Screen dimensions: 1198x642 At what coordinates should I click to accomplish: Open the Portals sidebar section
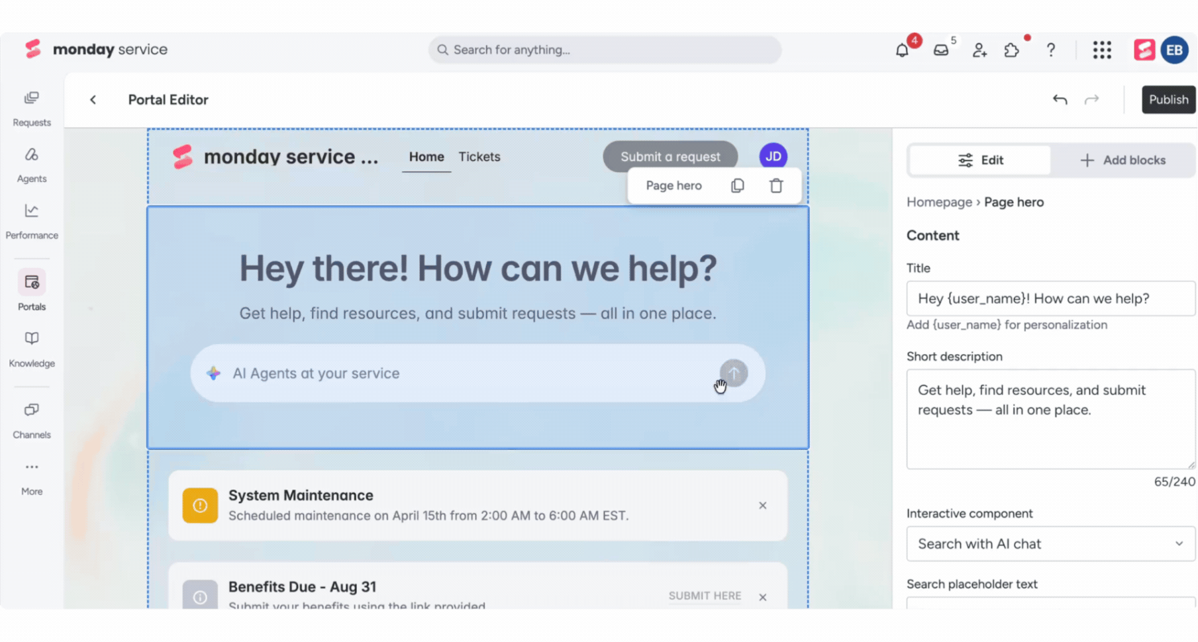(32, 291)
